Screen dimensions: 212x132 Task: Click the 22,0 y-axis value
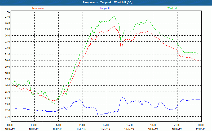[x=8, y=48]
